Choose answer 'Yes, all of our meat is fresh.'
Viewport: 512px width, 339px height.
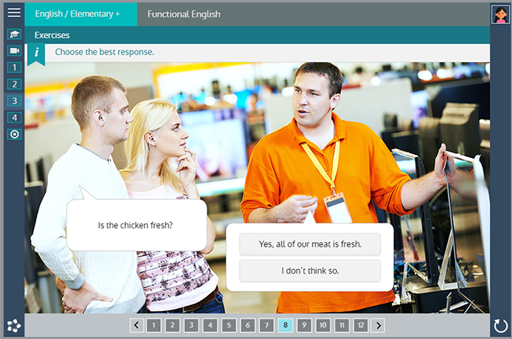[x=310, y=244]
